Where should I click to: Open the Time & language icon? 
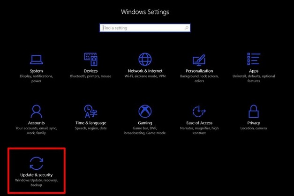(x=91, y=111)
